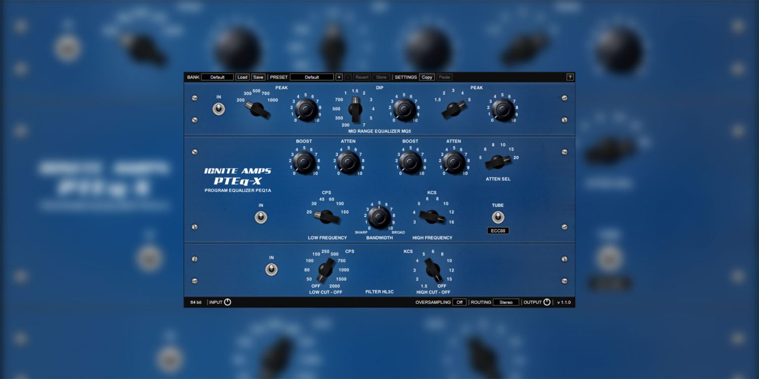759x379 pixels.
Task: Click the OUTPUT level power knob icon
Action: tap(547, 302)
